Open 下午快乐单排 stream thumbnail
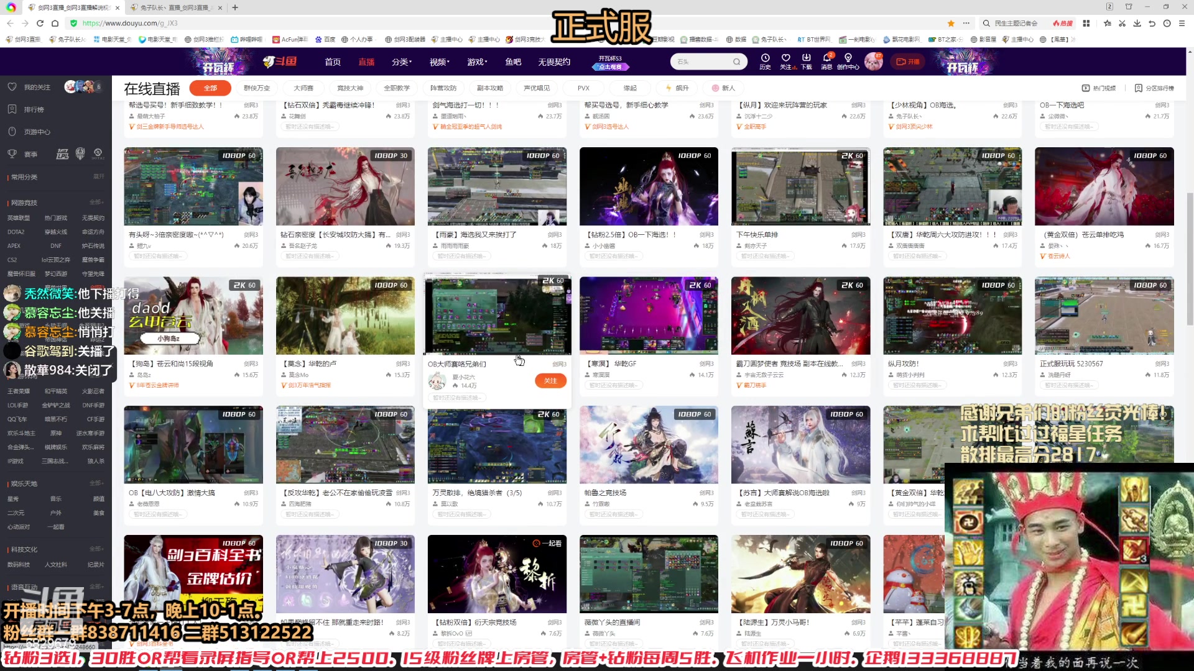The image size is (1194, 671). click(800, 186)
